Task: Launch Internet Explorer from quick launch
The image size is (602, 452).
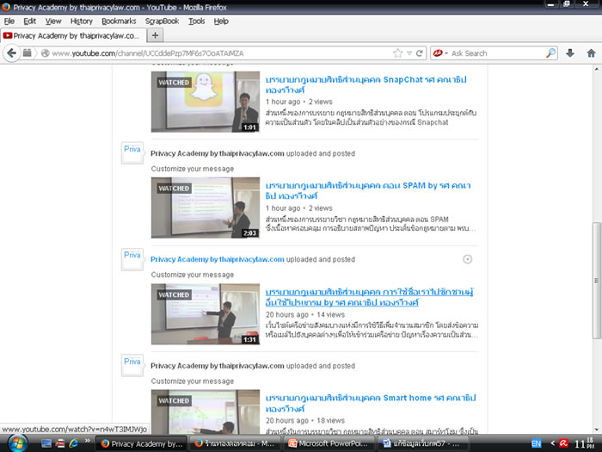Action: (x=73, y=443)
